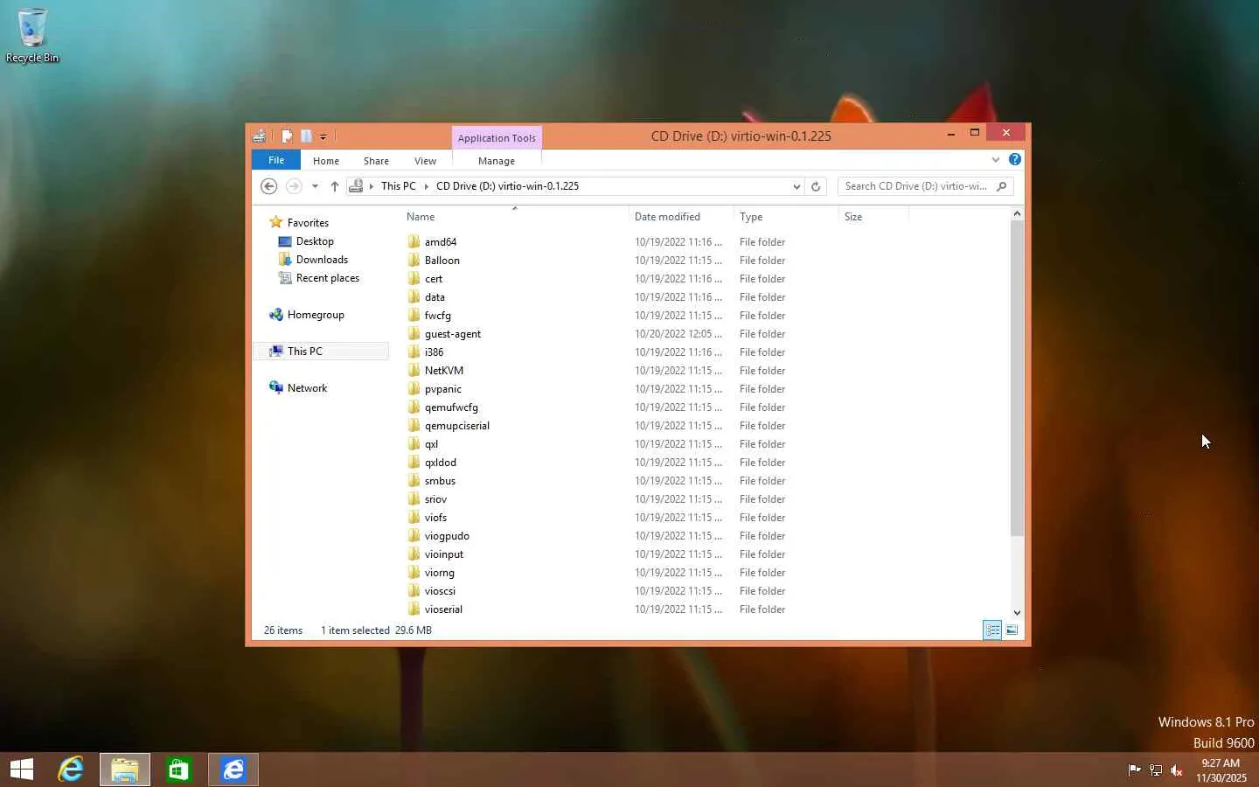Select Network in the navigation pane

tap(307, 388)
